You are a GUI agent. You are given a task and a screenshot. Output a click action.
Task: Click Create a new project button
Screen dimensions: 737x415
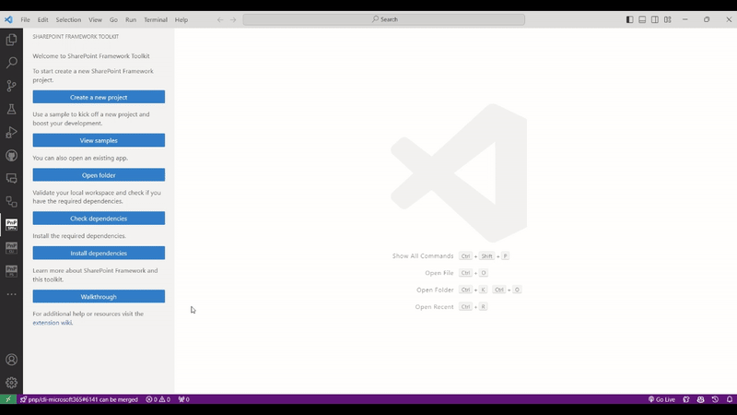[x=99, y=97]
